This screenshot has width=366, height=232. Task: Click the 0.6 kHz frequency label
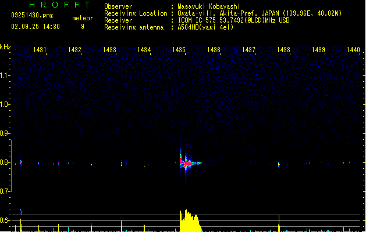(4, 220)
